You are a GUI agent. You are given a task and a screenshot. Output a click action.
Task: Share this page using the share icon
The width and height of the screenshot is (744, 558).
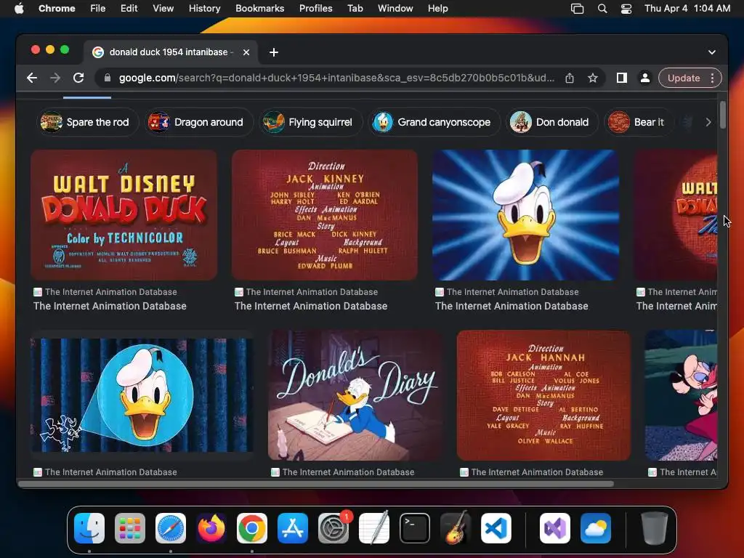[570, 78]
